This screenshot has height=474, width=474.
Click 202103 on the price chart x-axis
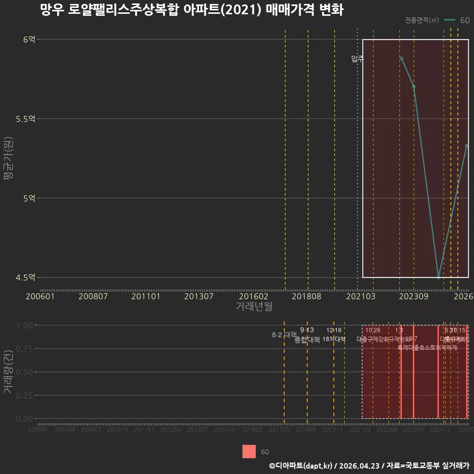pyautogui.click(x=360, y=296)
